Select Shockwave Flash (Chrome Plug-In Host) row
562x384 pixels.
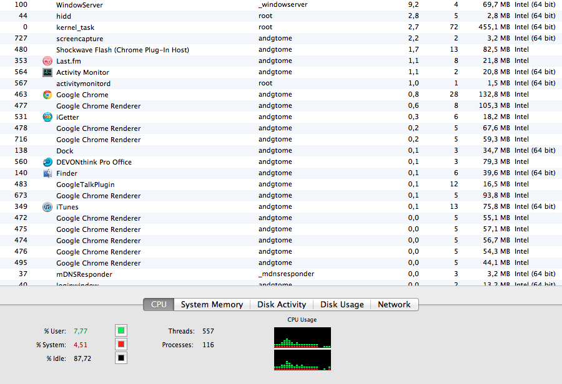tap(281, 50)
